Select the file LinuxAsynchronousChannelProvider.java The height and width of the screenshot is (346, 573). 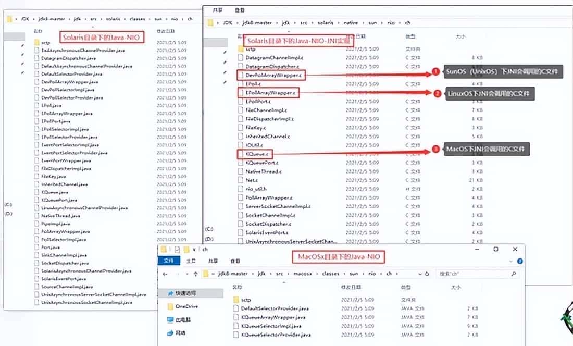click(x=84, y=208)
